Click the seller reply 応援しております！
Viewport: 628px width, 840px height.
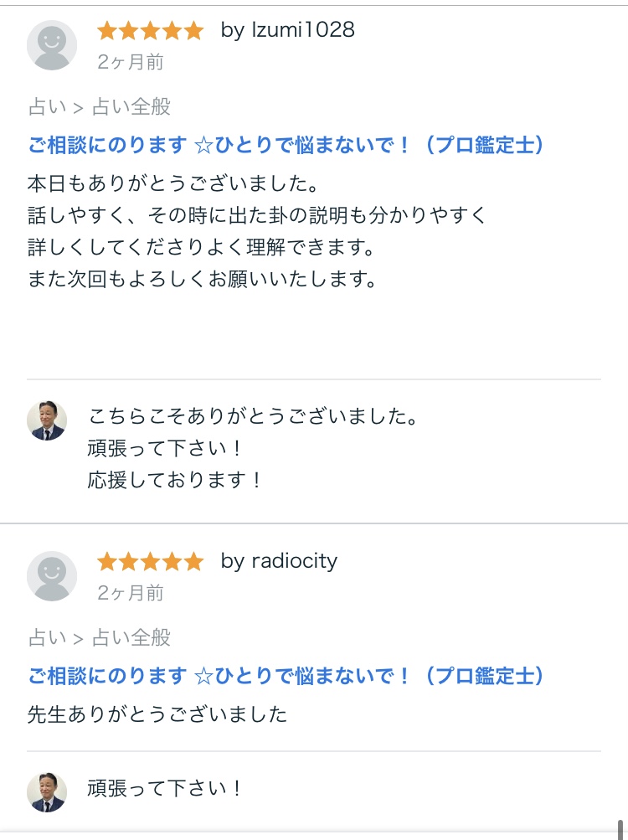pyautogui.click(x=176, y=480)
